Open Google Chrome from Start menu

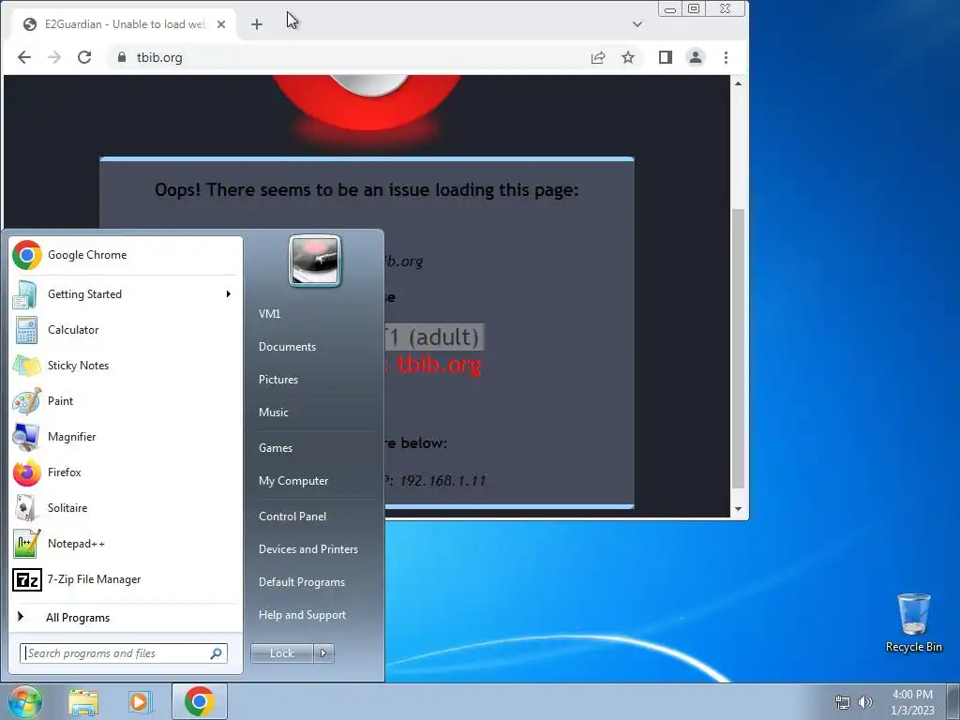tap(126, 255)
